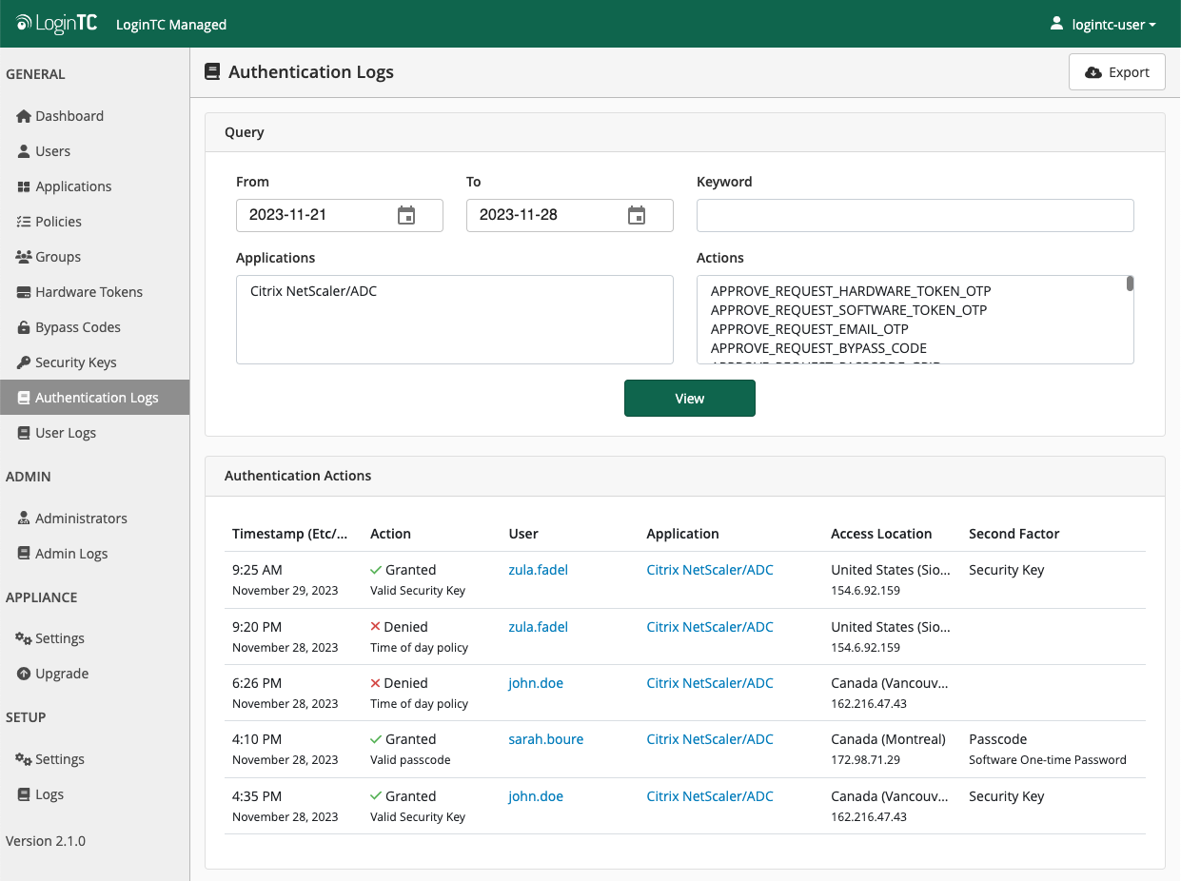Open the zula.fadel user link
Screen dimensions: 1181x881
(x=538, y=569)
